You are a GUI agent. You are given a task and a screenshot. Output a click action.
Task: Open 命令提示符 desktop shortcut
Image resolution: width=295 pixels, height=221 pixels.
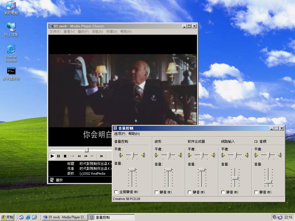[11, 74]
